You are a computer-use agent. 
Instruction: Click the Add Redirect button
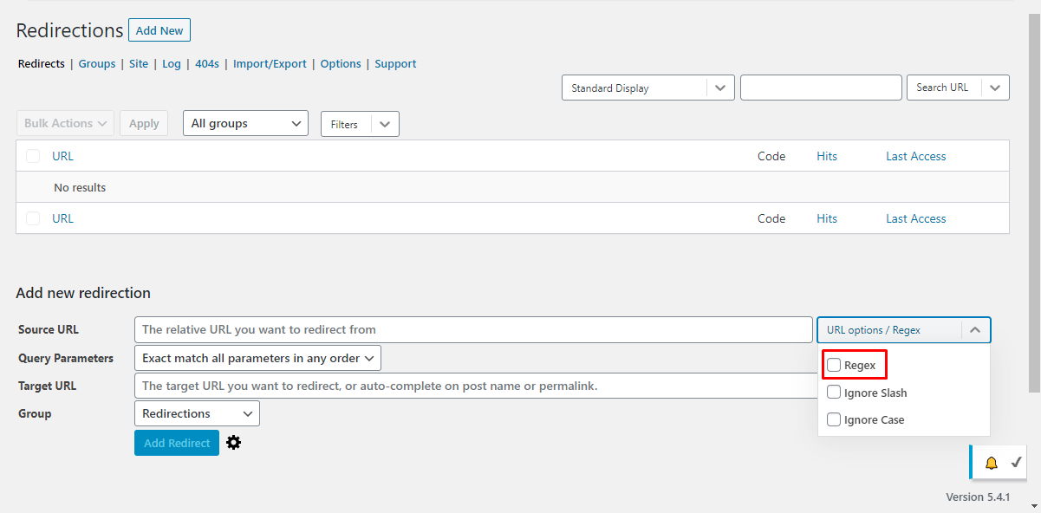177,443
